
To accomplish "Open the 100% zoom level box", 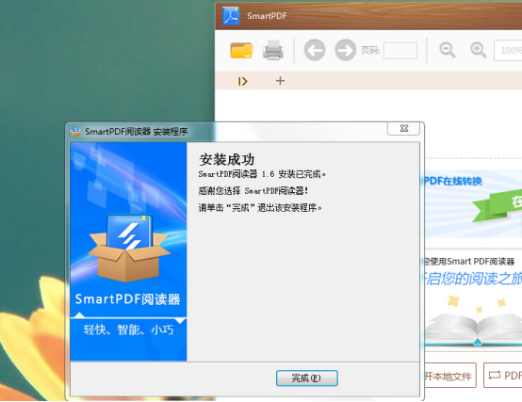I will click(508, 51).
